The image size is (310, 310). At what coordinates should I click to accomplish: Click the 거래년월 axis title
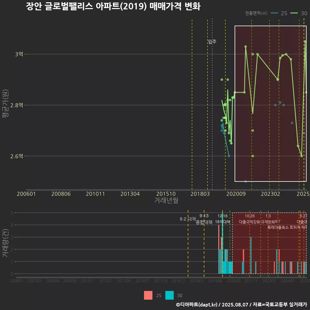click(x=166, y=200)
